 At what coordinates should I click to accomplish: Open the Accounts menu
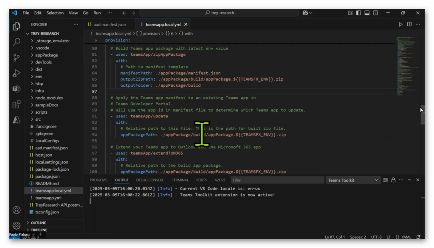(x=17, y=210)
